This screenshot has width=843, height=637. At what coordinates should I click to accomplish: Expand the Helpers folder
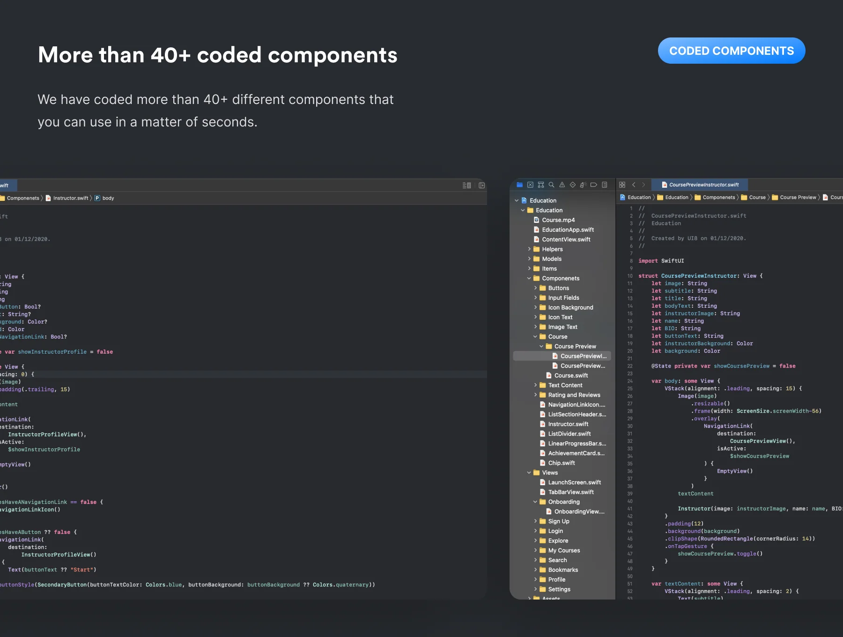[529, 249]
